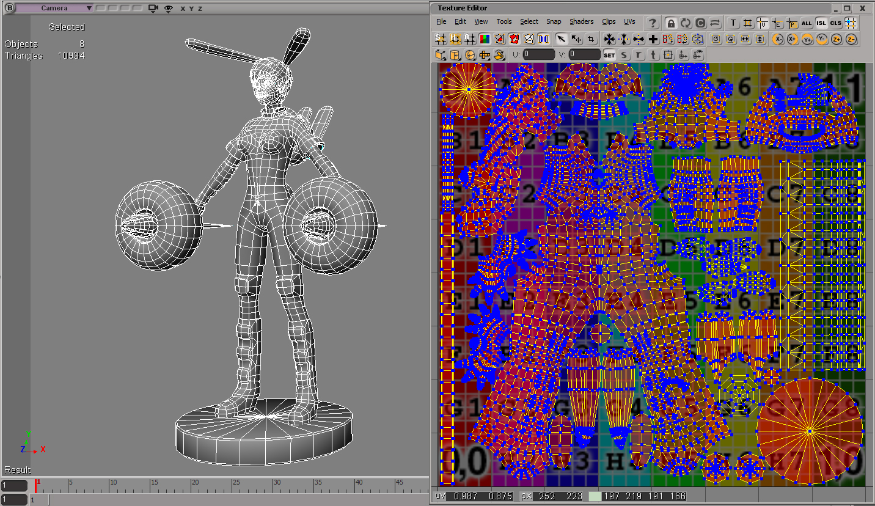This screenshot has height=506, width=875.
Task: Click the pale green color swatch
Action: pos(595,496)
